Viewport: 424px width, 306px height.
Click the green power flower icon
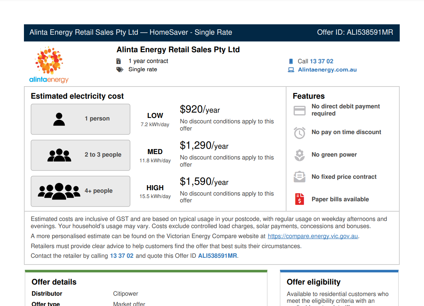tap(300, 155)
